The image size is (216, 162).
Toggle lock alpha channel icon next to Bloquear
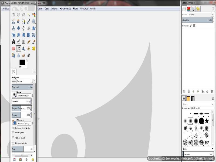(x=194, y=26)
